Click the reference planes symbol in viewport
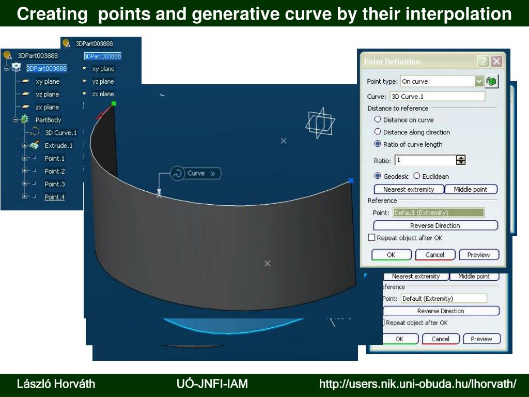The width and height of the screenshot is (529, 397). tap(320, 123)
